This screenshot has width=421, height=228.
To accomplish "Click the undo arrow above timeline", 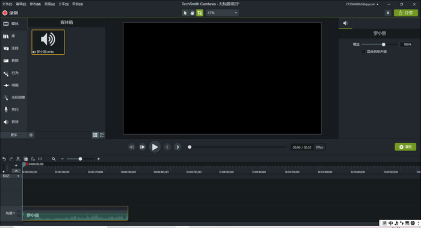I will 4,159.
